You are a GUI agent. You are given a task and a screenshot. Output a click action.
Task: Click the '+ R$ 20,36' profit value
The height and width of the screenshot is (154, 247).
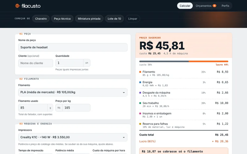click(220, 141)
